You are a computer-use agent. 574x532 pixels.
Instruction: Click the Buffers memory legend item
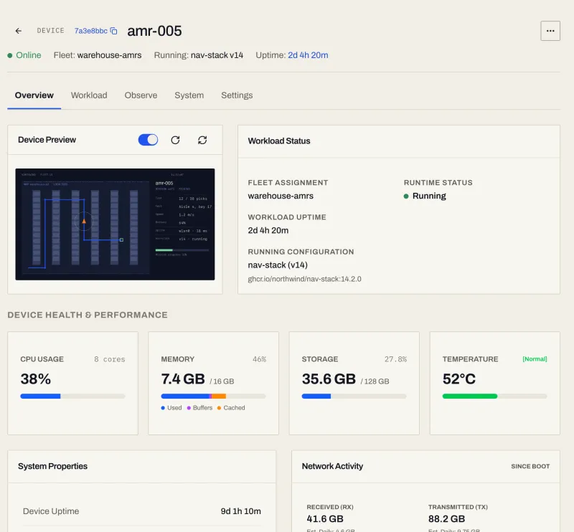pyautogui.click(x=199, y=407)
